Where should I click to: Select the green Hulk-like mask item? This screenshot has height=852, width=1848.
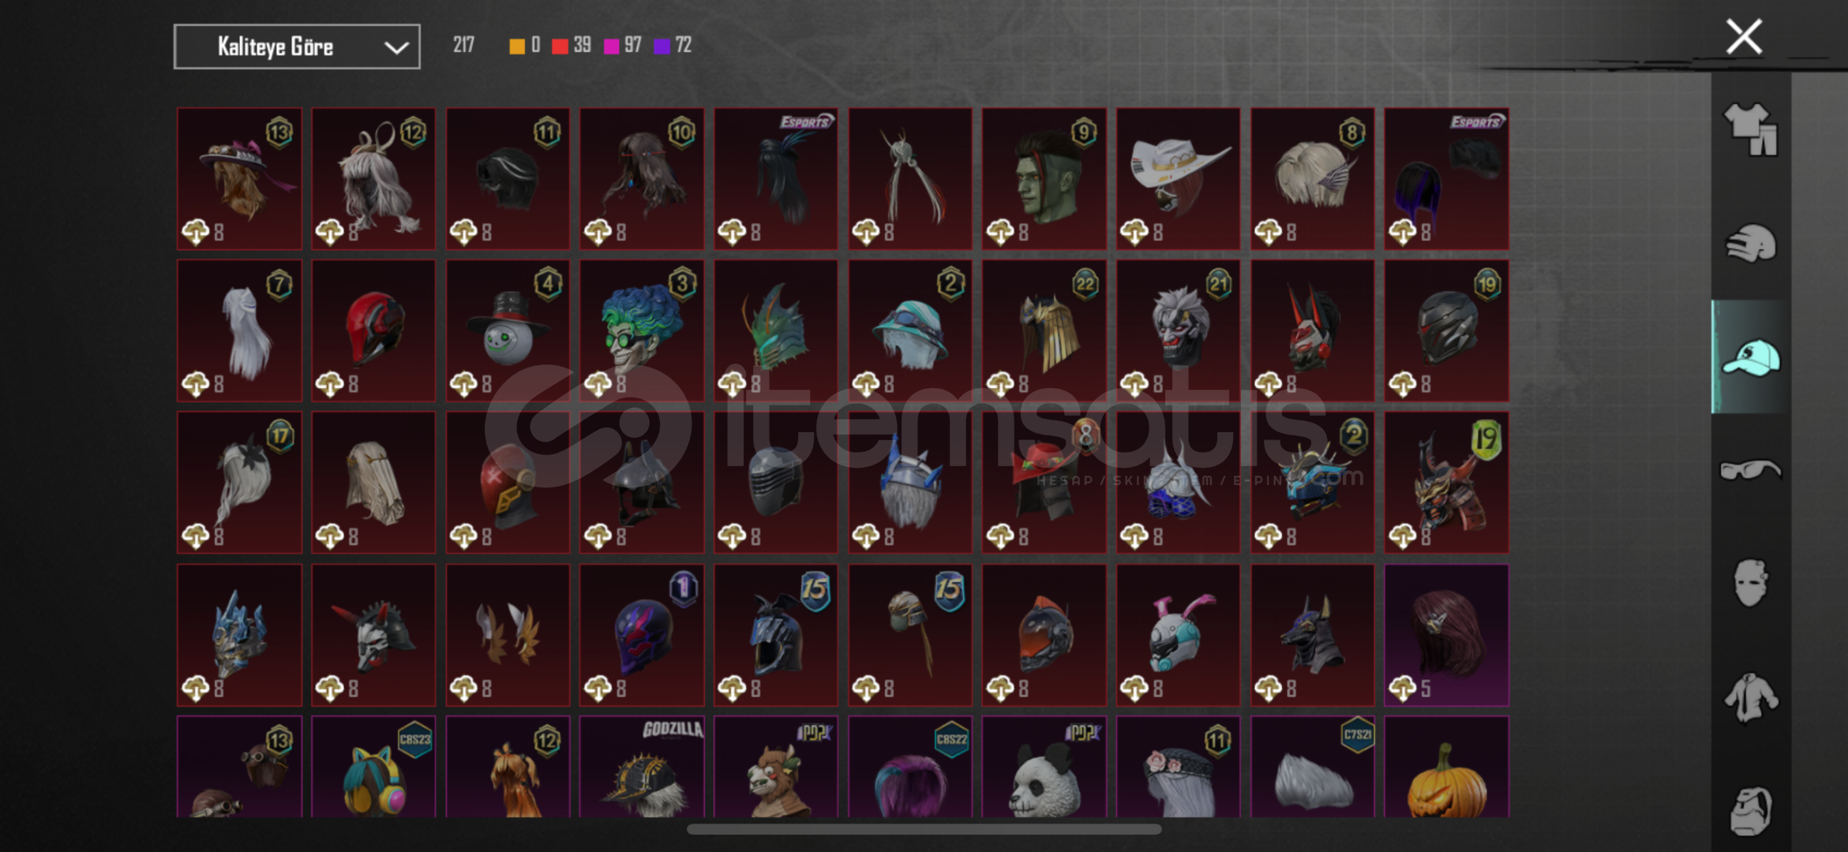(x=1044, y=179)
